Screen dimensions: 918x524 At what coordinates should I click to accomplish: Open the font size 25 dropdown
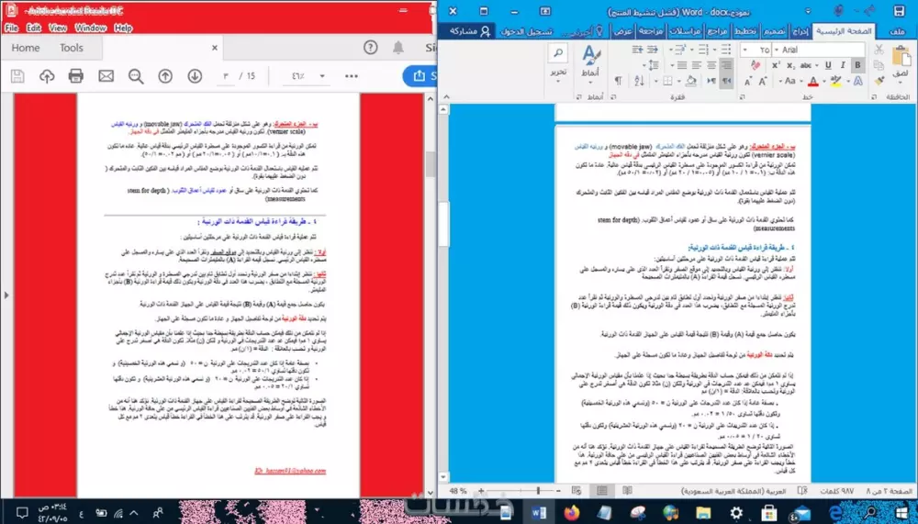744,50
